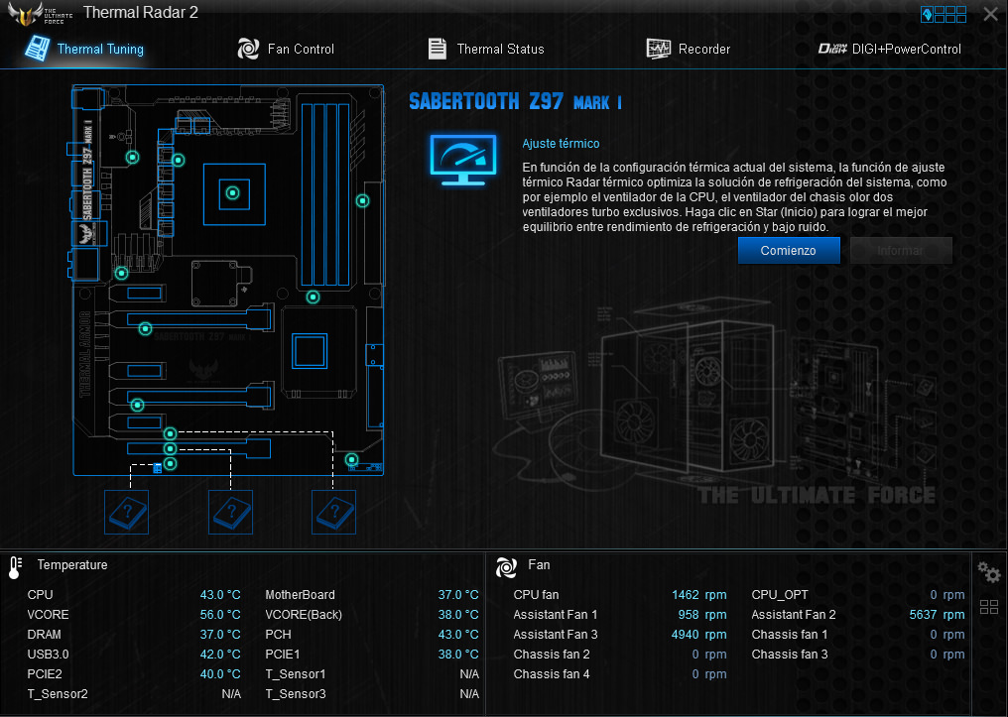Click the T_Sensor2 N/A value
This screenshot has height=717, width=1008.
coord(231,694)
